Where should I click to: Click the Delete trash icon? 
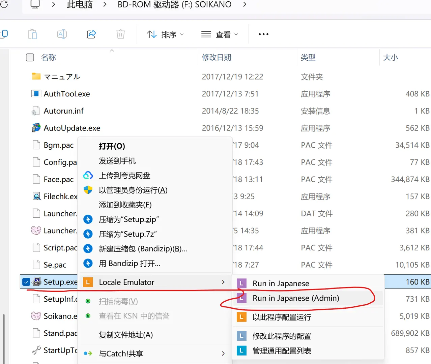tap(120, 34)
